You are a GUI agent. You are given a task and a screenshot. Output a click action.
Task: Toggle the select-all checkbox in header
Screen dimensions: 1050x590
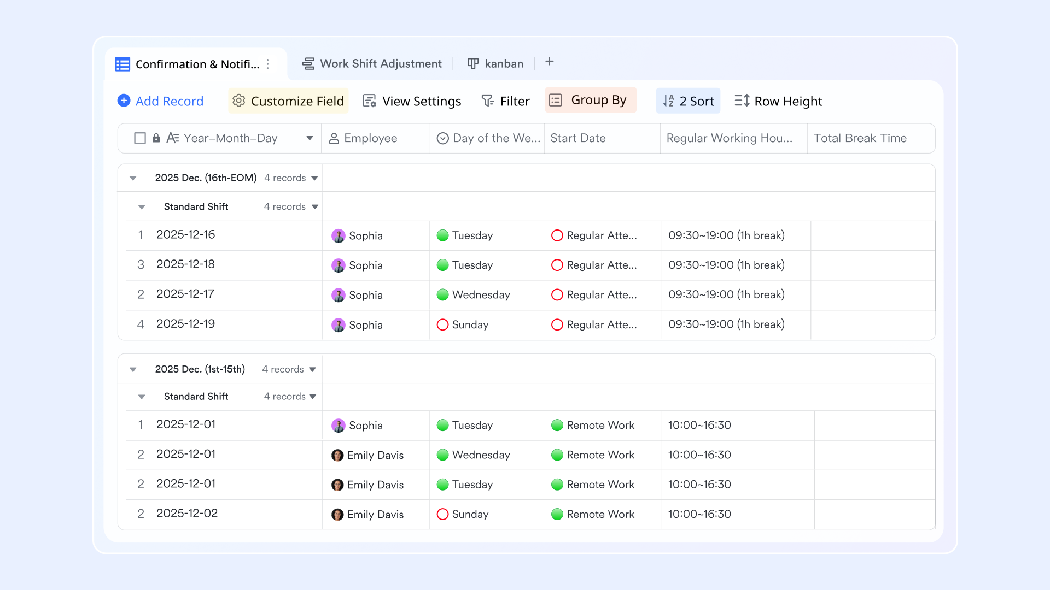coord(140,138)
